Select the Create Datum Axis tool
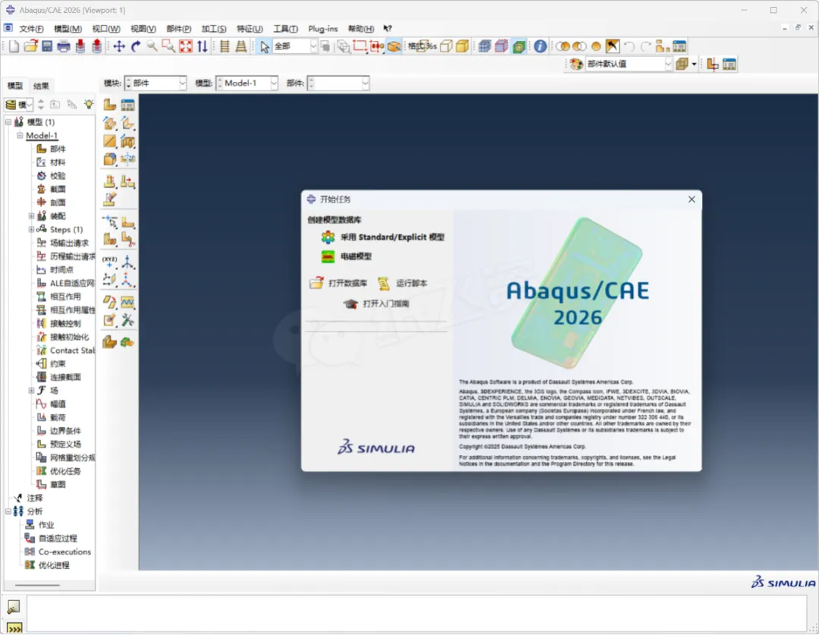This screenshot has width=819, height=635. (x=127, y=261)
